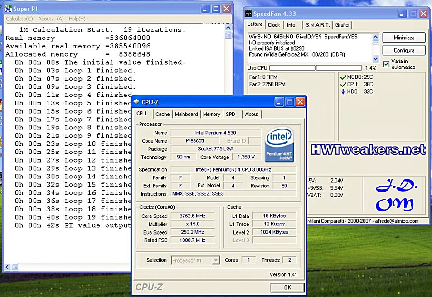Click the Name field Intel Pentium 4 530

pos(216,133)
